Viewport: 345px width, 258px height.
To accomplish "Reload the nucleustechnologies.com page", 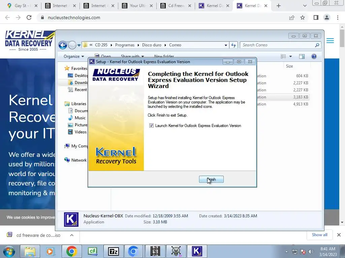I will tap(29, 17).
